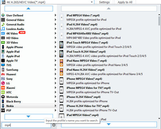Open the output profile dropdown arrow
The image size is (161, 129).
coord(92,2)
